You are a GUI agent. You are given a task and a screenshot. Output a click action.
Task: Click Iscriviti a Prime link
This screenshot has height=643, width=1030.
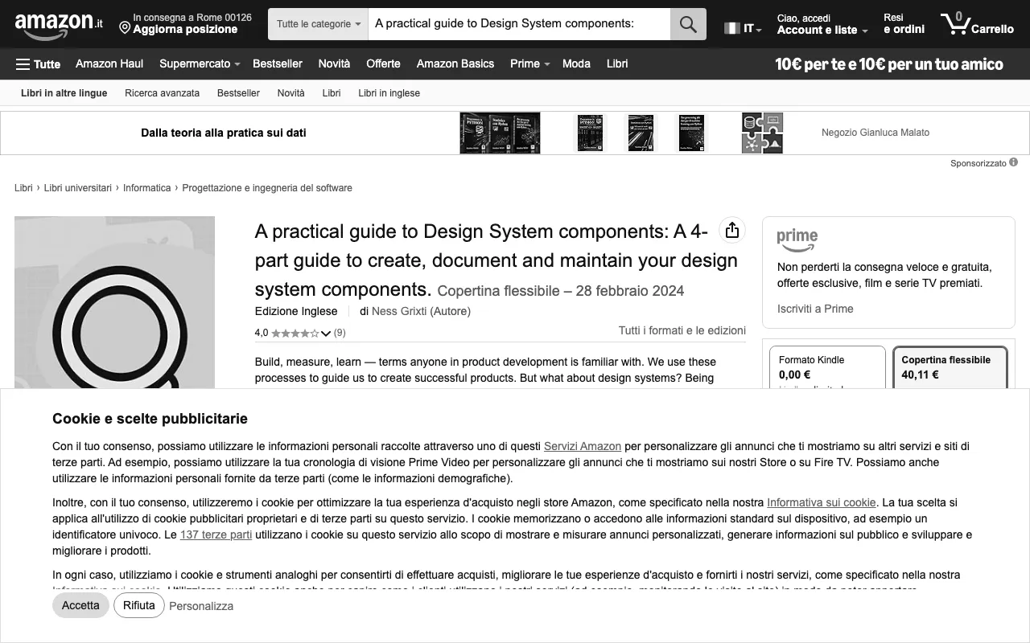(815, 309)
